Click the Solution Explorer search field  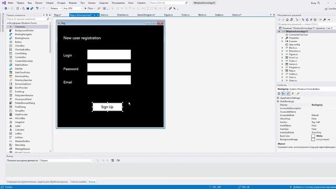tap(307, 24)
